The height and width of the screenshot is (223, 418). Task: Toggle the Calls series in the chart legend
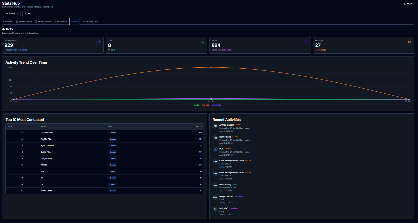click(x=195, y=105)
